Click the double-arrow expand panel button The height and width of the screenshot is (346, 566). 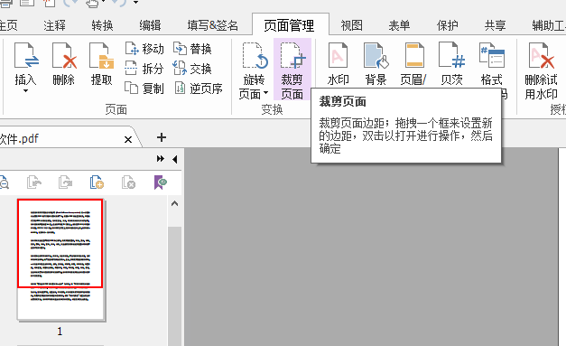point(161,159)
